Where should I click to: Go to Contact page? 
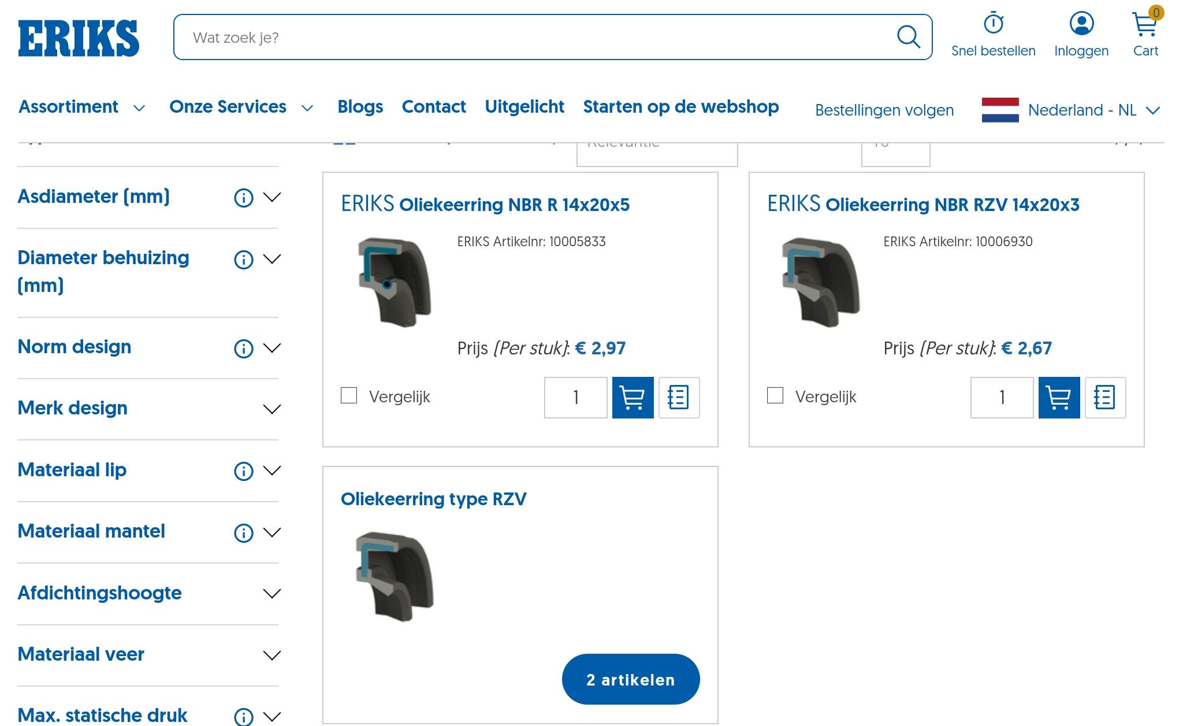tap(434, 107)
